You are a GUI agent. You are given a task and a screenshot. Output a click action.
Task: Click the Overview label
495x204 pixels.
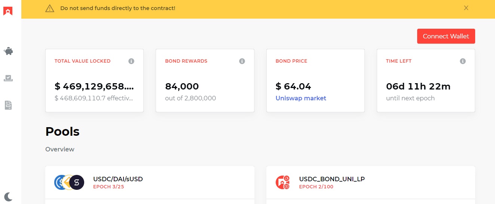pyautogui.click(x=60, y=149)
